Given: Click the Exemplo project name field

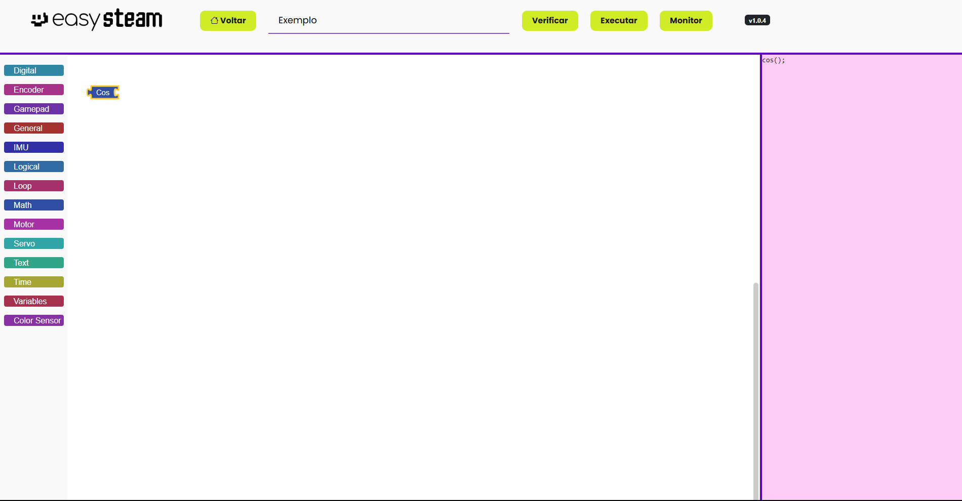Looking at the screenshot, I should [388, 21].
